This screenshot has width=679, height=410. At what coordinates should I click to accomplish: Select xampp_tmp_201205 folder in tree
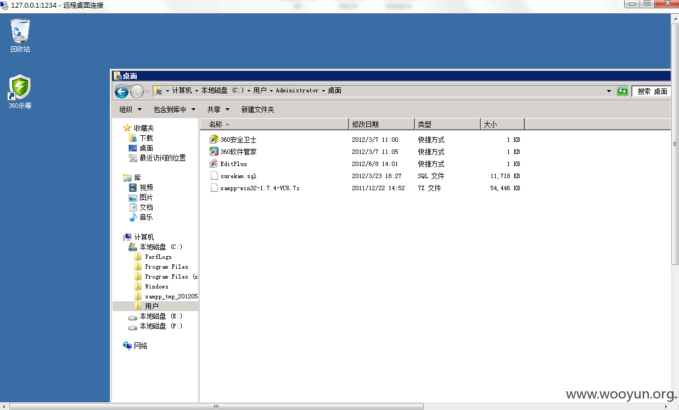[x=166, y=296]
